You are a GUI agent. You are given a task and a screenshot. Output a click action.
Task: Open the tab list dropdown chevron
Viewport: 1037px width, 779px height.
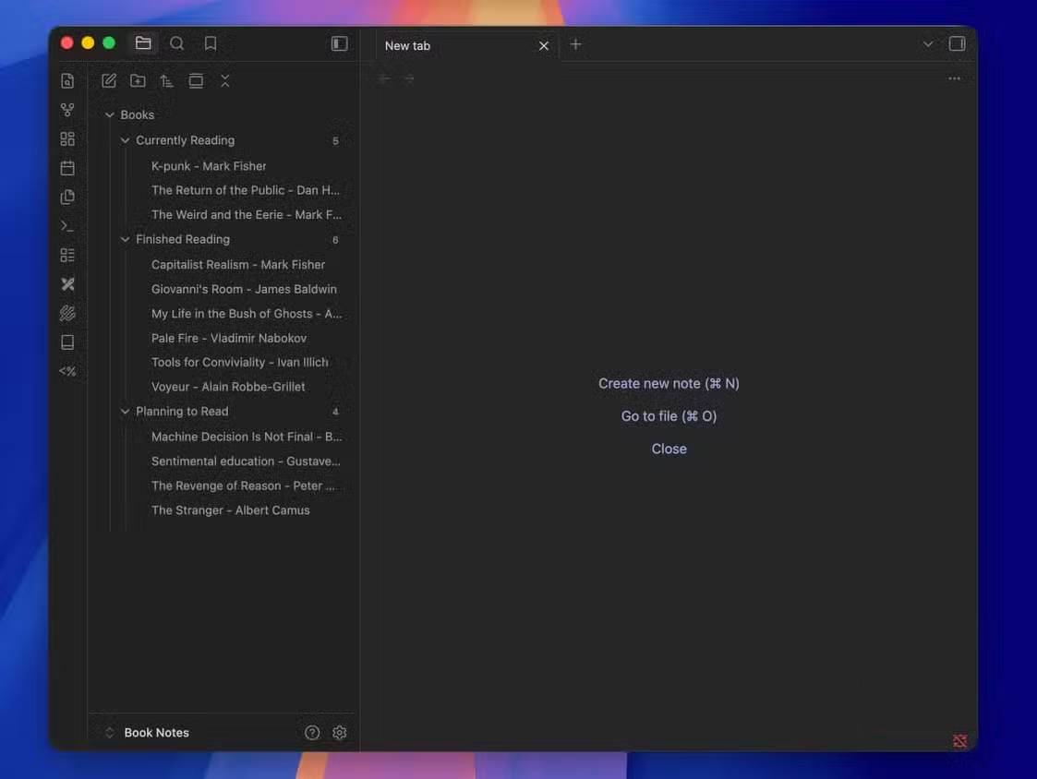click(928, 44)
